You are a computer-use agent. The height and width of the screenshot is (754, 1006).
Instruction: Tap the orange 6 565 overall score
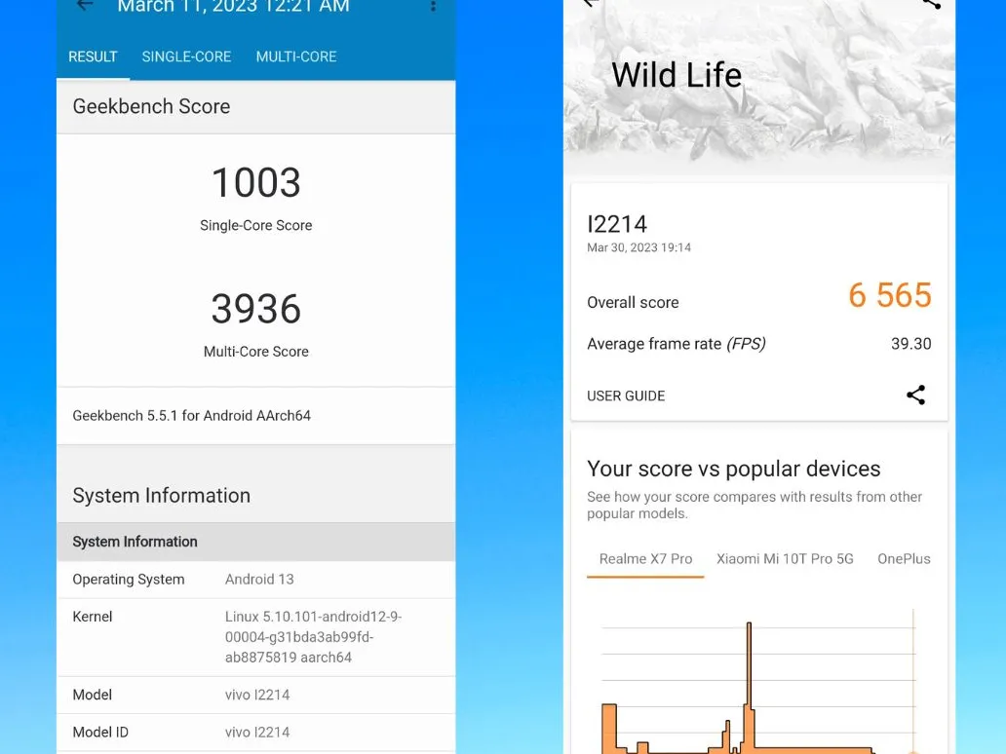[890, 296]
